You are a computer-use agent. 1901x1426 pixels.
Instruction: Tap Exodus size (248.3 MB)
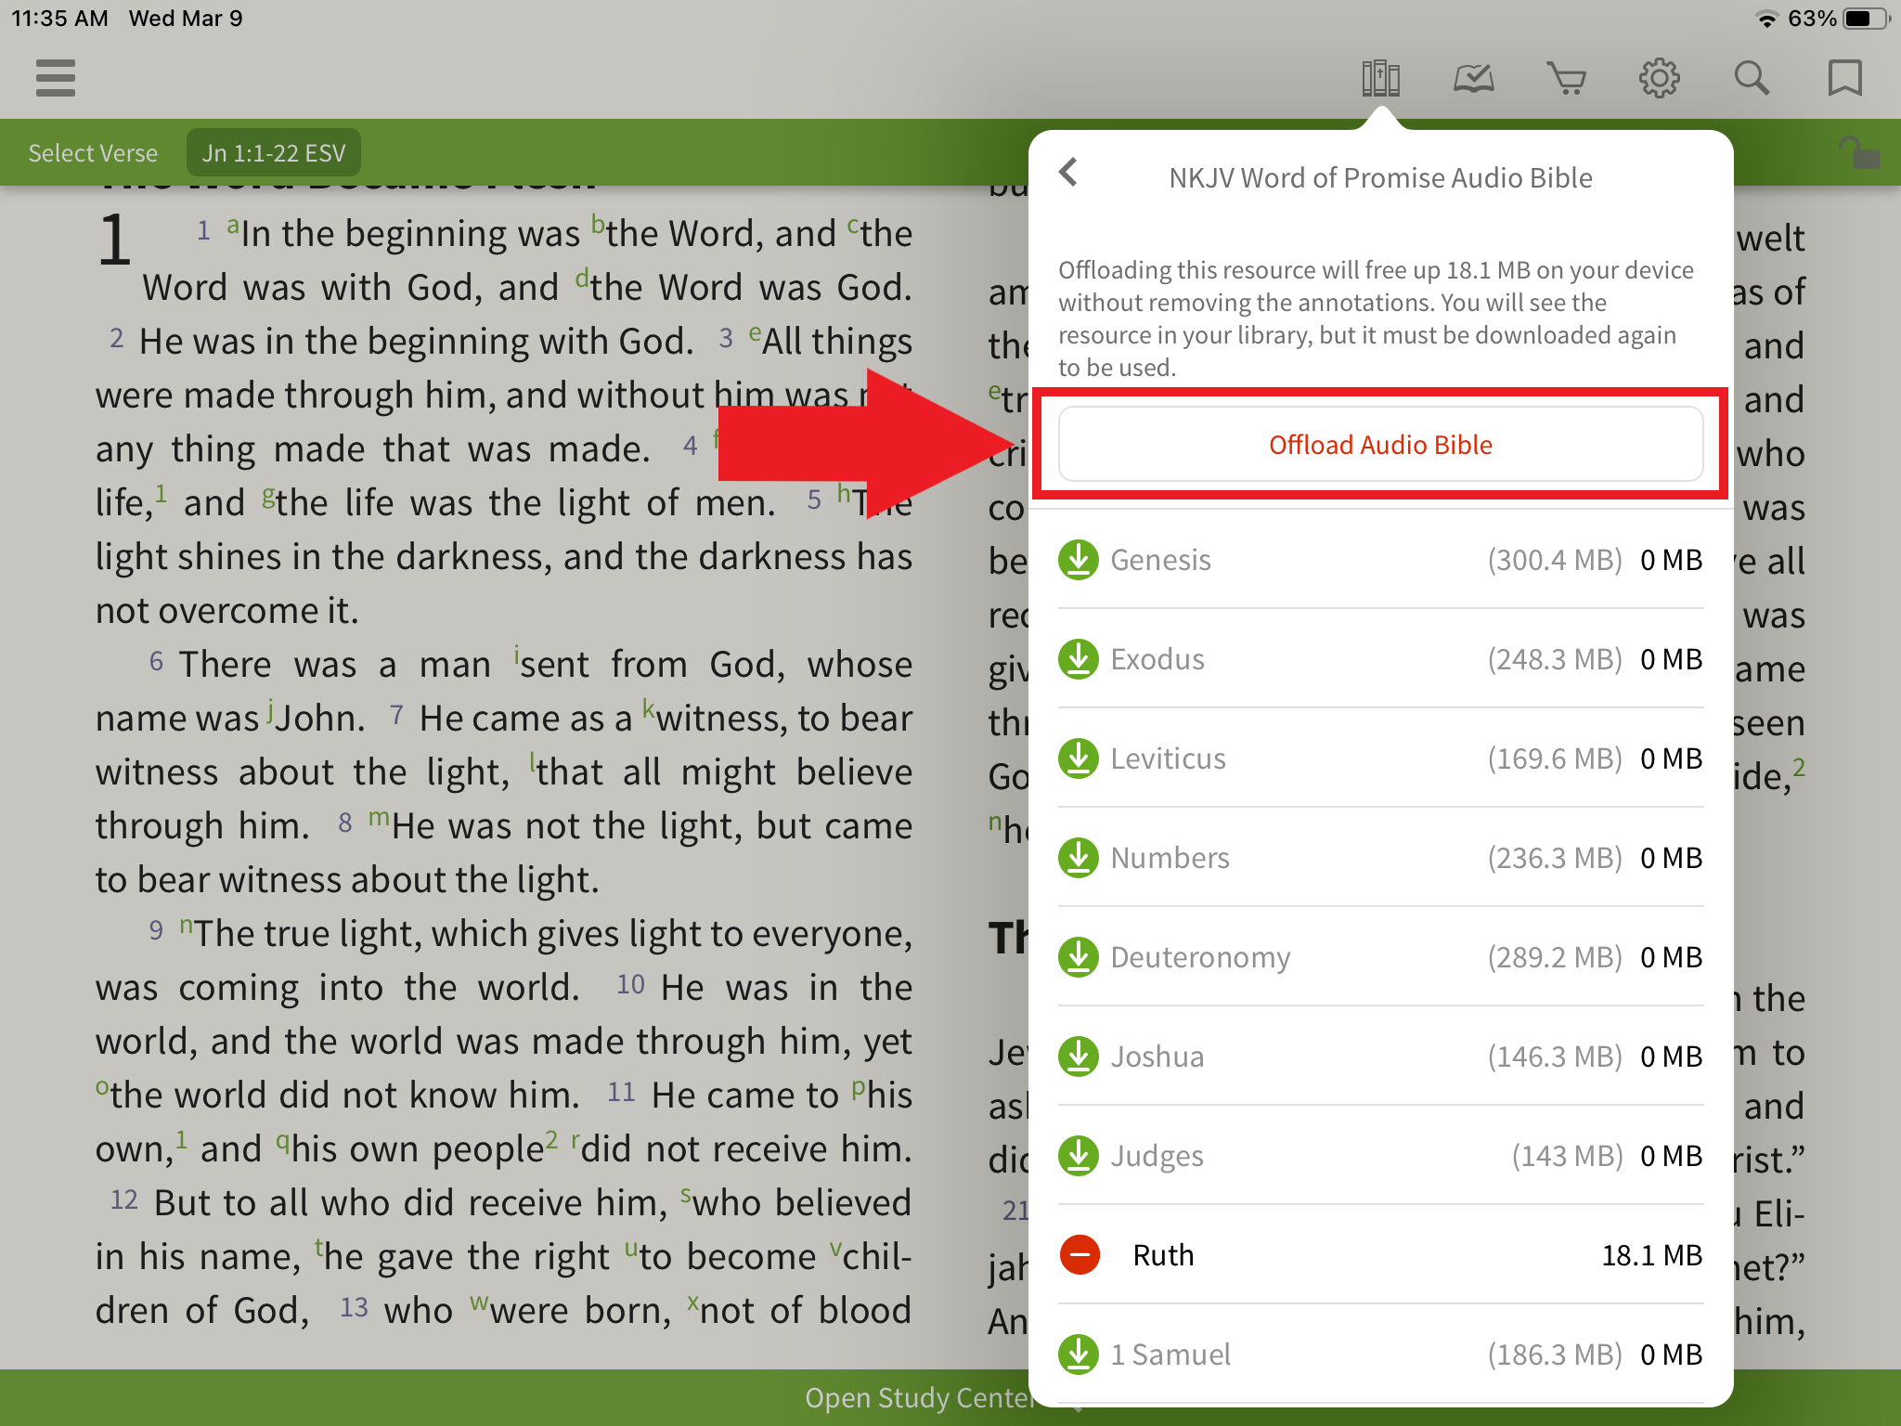pos(1555,659)
